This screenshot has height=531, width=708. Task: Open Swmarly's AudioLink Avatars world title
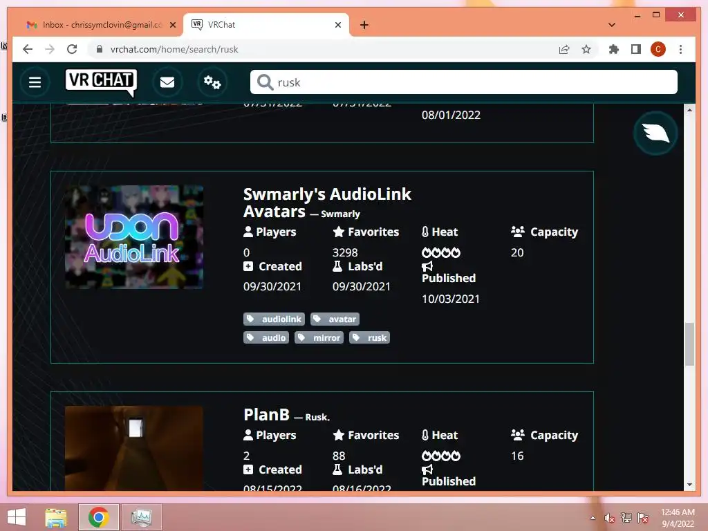[x=327, y=203]
